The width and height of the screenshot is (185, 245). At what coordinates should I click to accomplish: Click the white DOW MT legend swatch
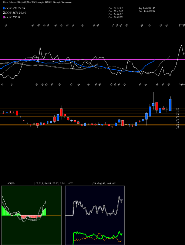click(4, 13)
